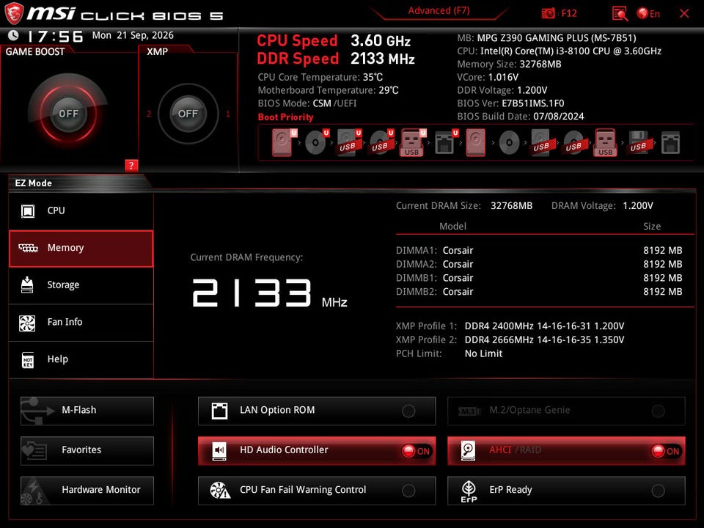Click the BIOS Ver E7B51IMS.1F0 text
The image size is (704, 528).
point(510,103)
